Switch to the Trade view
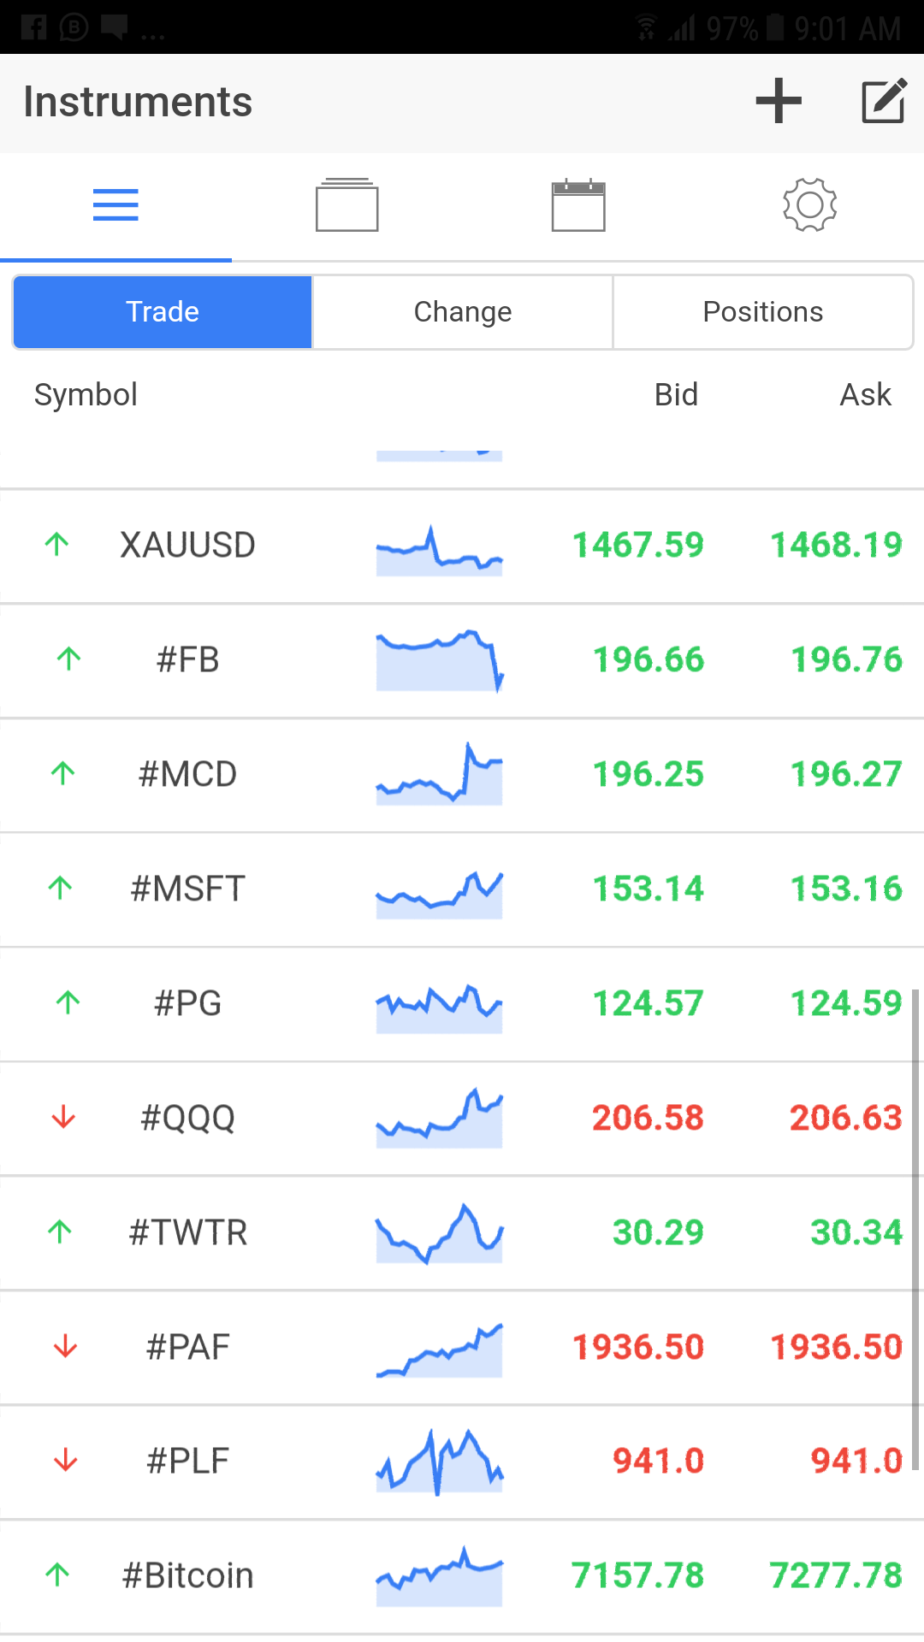The image size is (924, 1642). [163, 312]
